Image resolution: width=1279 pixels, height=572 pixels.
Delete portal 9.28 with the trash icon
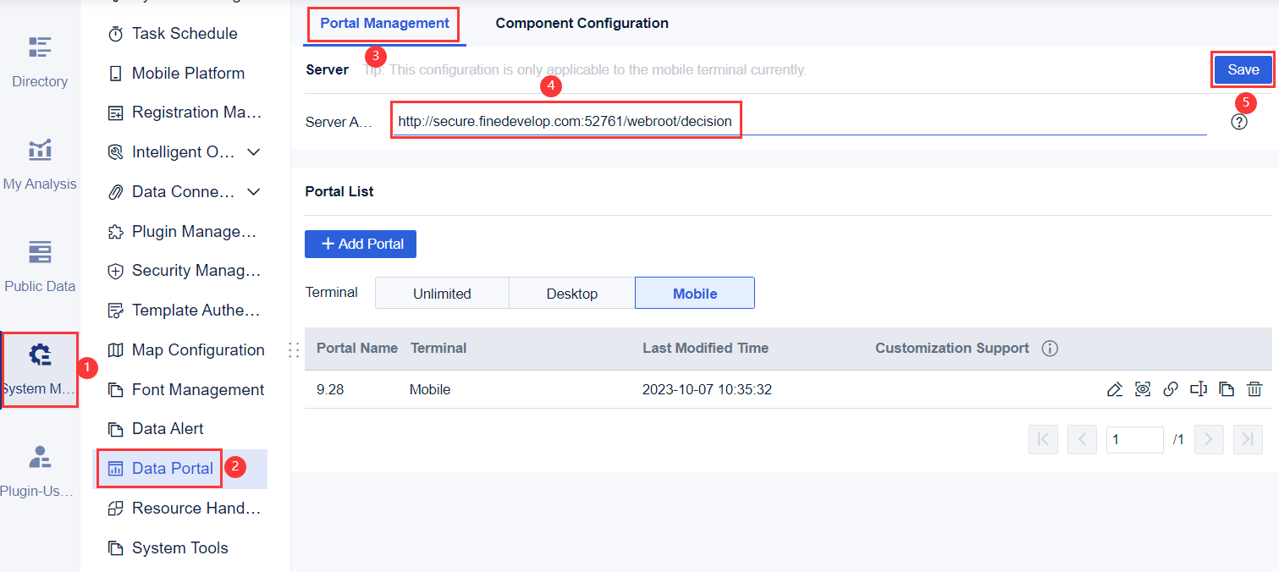1254,389
